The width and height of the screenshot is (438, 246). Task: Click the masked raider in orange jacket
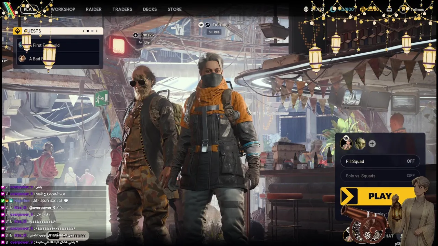[216, 147]
